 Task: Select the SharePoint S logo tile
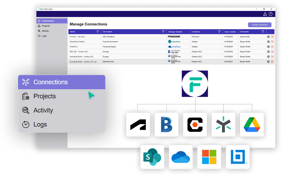(152, 157)
